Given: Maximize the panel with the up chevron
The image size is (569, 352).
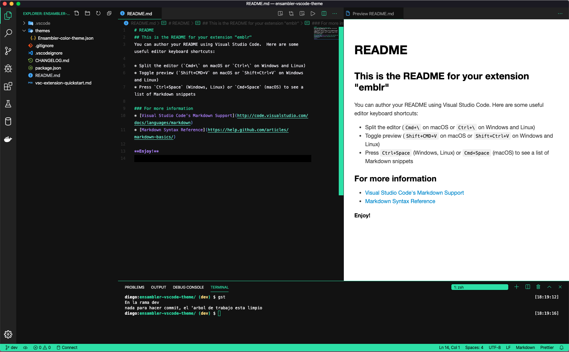Looking at the screenshot, I should [549, 287].
